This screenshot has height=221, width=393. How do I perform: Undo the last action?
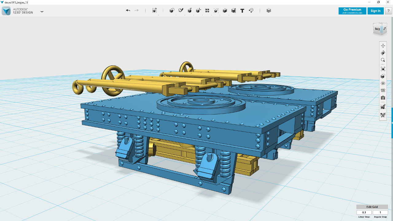[x=128, y=10]
